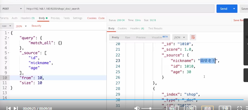Click the request URL input field
Image resolution: width=248 pixels, height=110 pixels.
119,9
